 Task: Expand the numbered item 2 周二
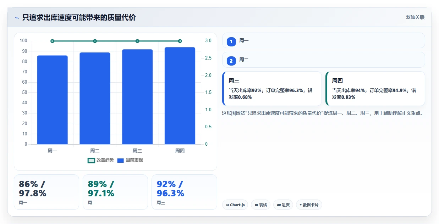point(323,60)
